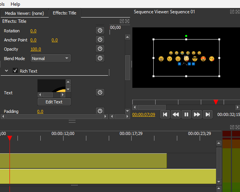Click the red playhead in viewer scrub bar

click(x=216, y=102)
